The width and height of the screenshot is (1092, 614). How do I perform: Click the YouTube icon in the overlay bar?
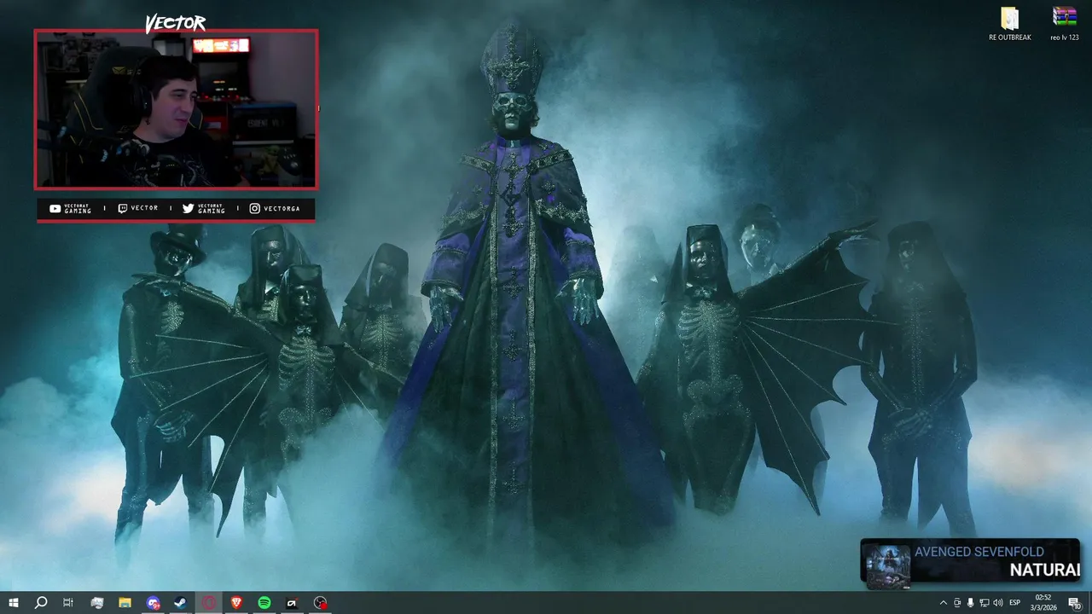click(55, 208)
